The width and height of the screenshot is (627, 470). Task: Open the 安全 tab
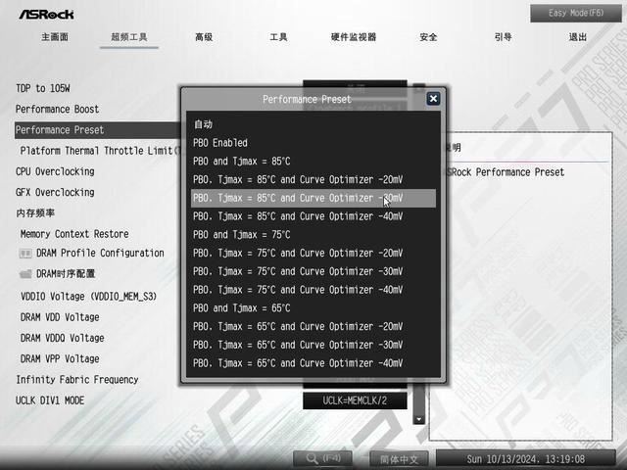point(428,37)
